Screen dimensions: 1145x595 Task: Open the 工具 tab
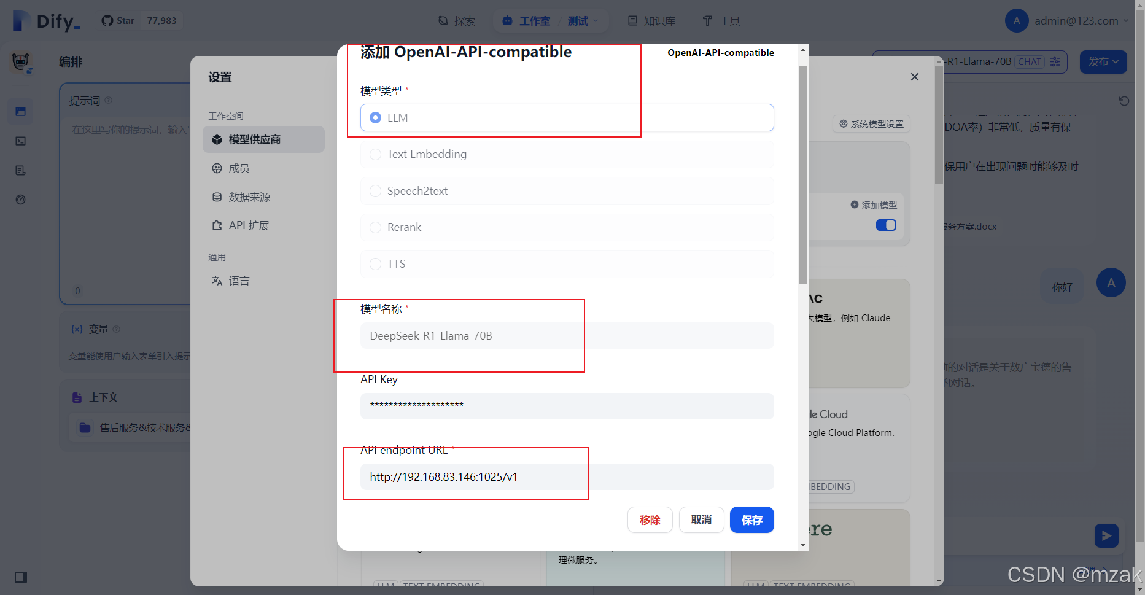tap(721, 21)
